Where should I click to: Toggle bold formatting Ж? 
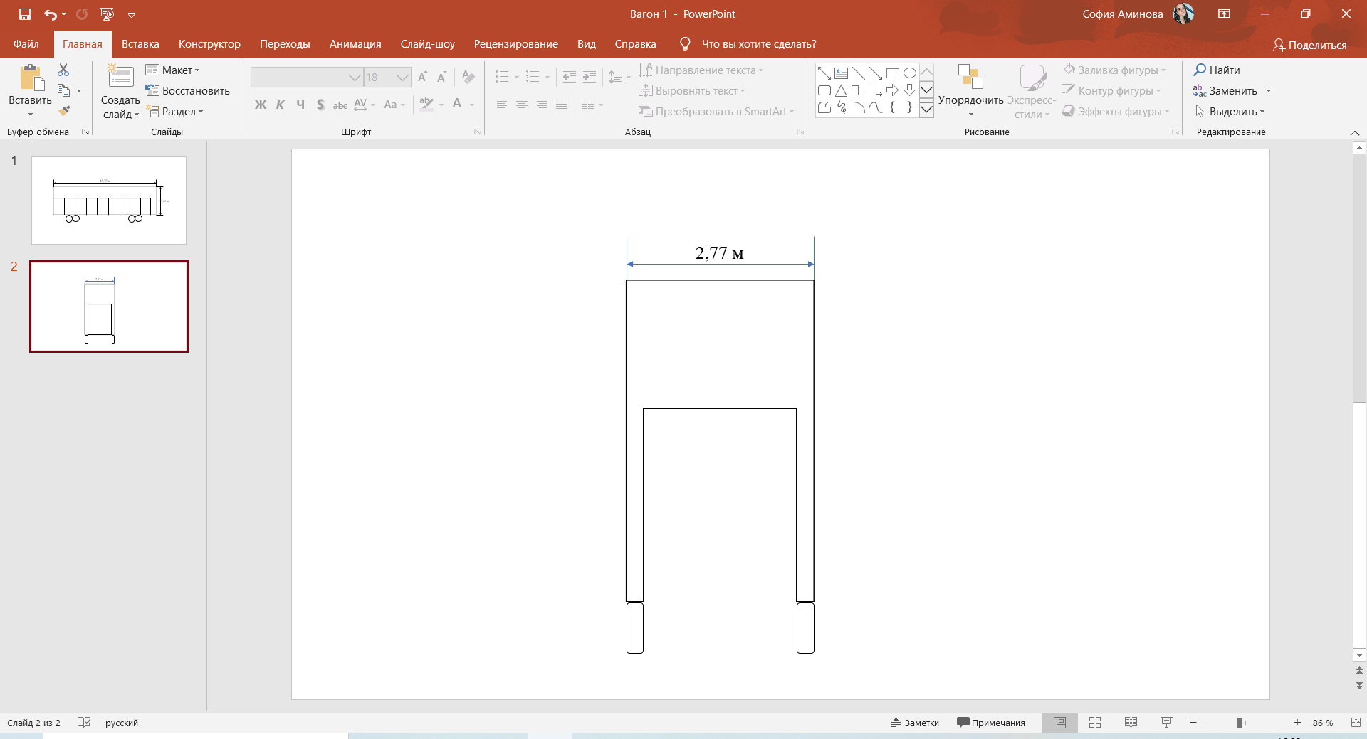point(261,105)
